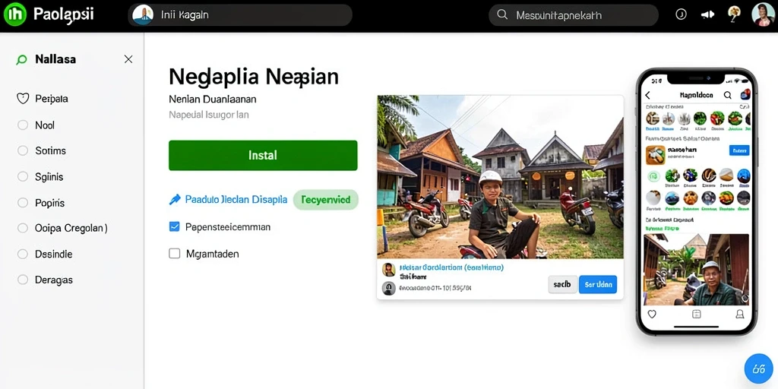The width and height of the screenshot is (778, 389).
Task: Click the Negaplia Neapian heading
Action: click(x=254, y=77)
